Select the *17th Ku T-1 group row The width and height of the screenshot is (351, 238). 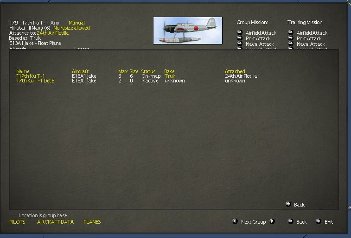[x=31, y=76]
